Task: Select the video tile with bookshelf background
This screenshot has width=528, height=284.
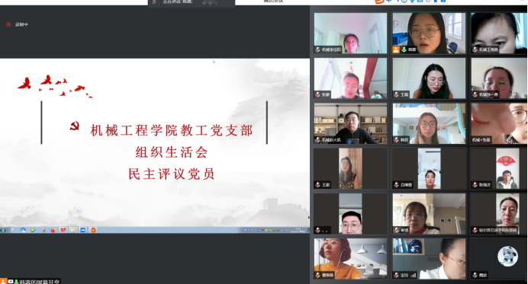Action: (350, 123)
